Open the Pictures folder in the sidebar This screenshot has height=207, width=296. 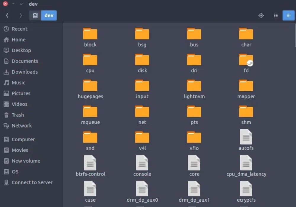[x=21, y=93]
